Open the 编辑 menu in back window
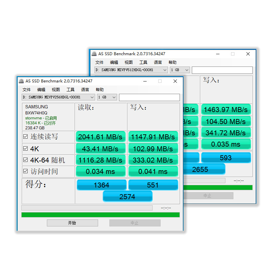266x266 pixels. [114, 62]
